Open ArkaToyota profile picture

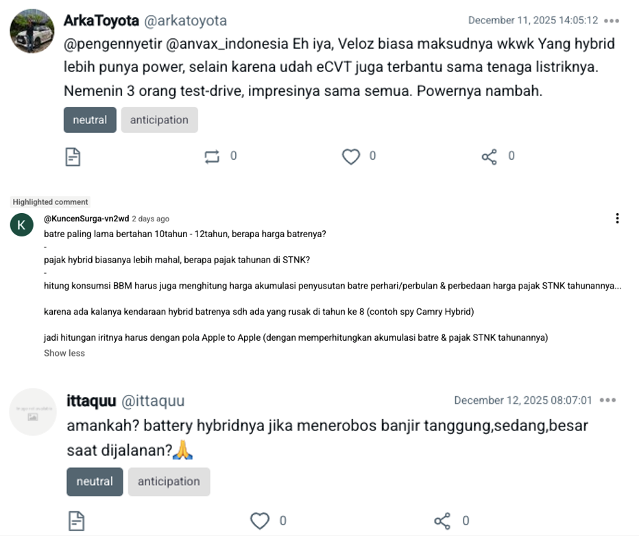(32, 31)
